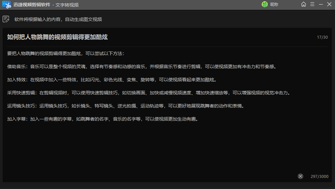Open the green user avatar profile
Image resolution: width=335 pixels, height=189 pixels.
pos(265,5)
